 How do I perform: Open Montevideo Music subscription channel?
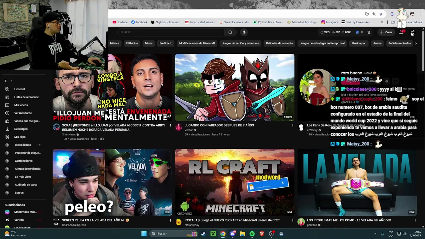23,212
